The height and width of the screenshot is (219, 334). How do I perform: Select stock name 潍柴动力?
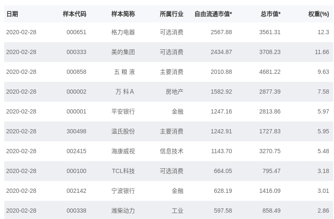point(123,210)
